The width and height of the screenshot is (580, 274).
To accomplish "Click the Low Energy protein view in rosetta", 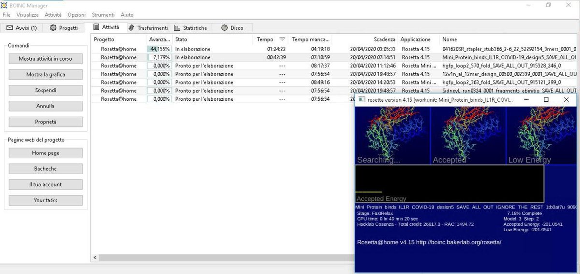I will 541,136.
